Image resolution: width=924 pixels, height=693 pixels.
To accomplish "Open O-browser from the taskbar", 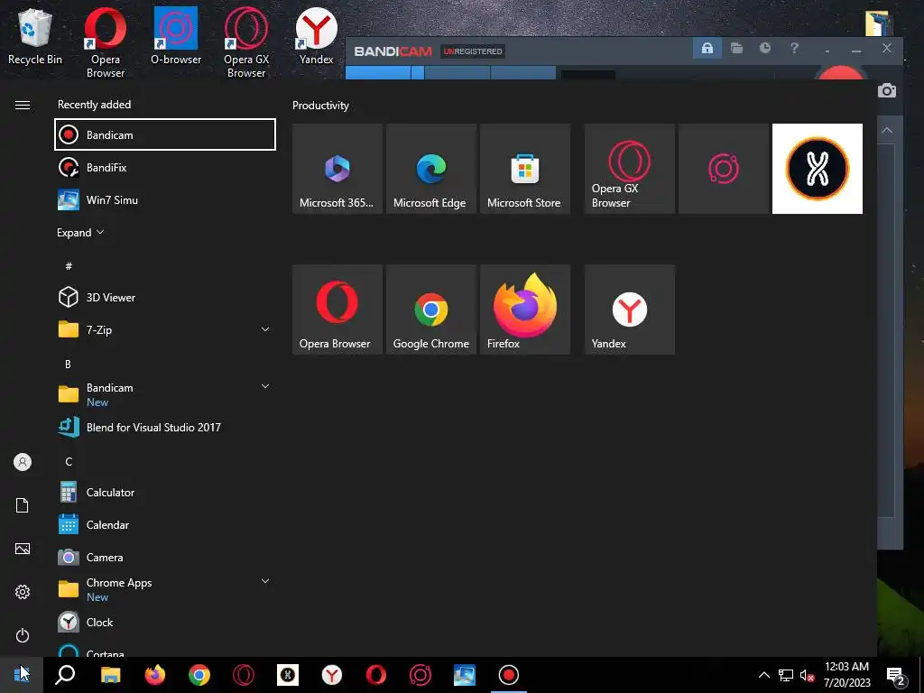I will point(420,675).
